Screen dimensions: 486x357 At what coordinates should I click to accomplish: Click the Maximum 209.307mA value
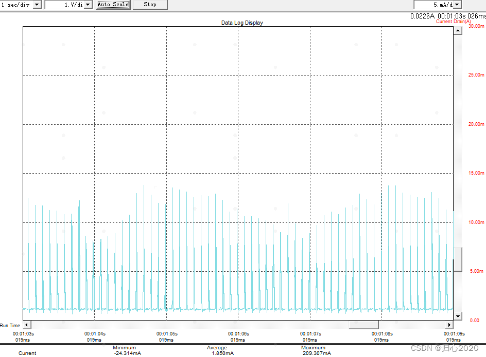(x=317, y=353)
